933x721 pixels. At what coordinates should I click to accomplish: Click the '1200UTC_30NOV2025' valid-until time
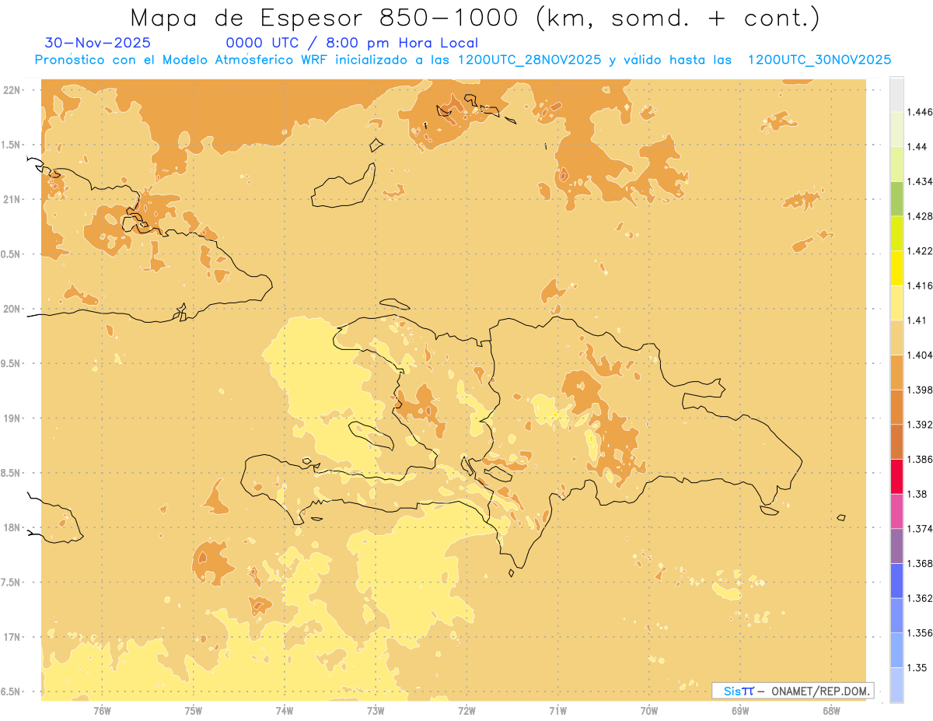click(819, 60)
